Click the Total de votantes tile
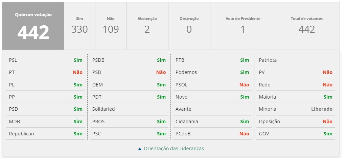The width and height of the screenshot is (345, 158). pyautogui.click(x=307, y=26)
